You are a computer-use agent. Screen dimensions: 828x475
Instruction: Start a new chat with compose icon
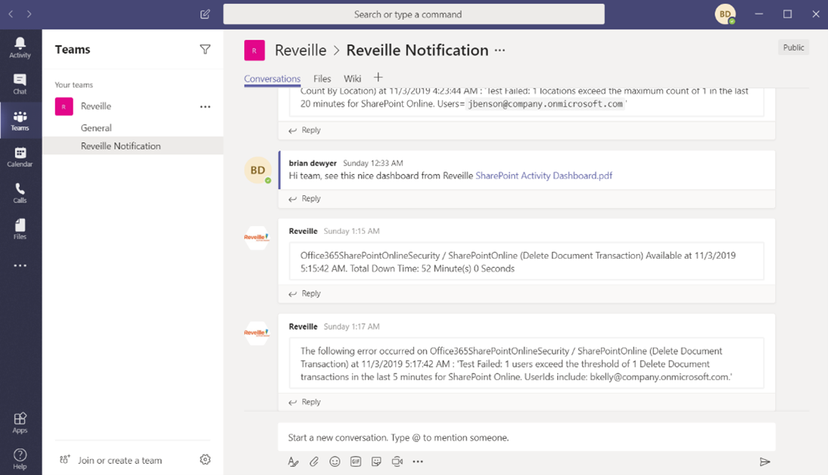(205, 14)
